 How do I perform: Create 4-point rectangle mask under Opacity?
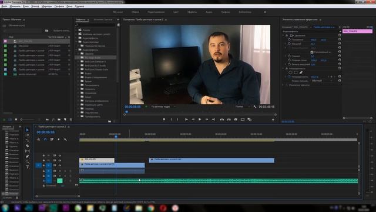(296, 72)
